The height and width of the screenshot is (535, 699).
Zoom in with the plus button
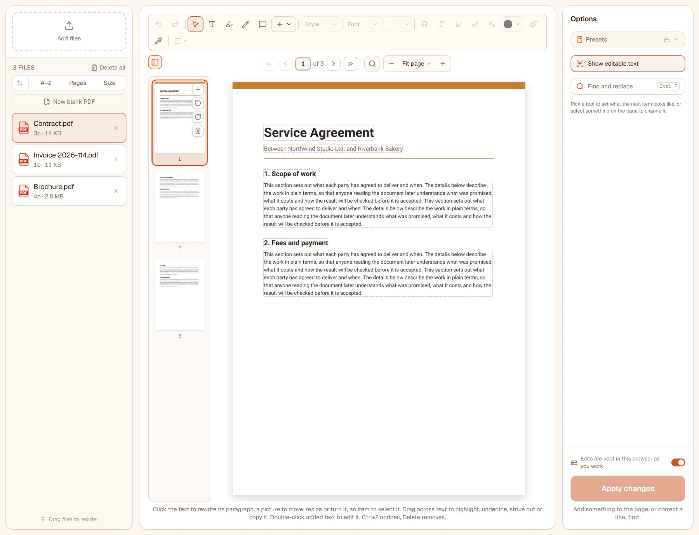443,64
